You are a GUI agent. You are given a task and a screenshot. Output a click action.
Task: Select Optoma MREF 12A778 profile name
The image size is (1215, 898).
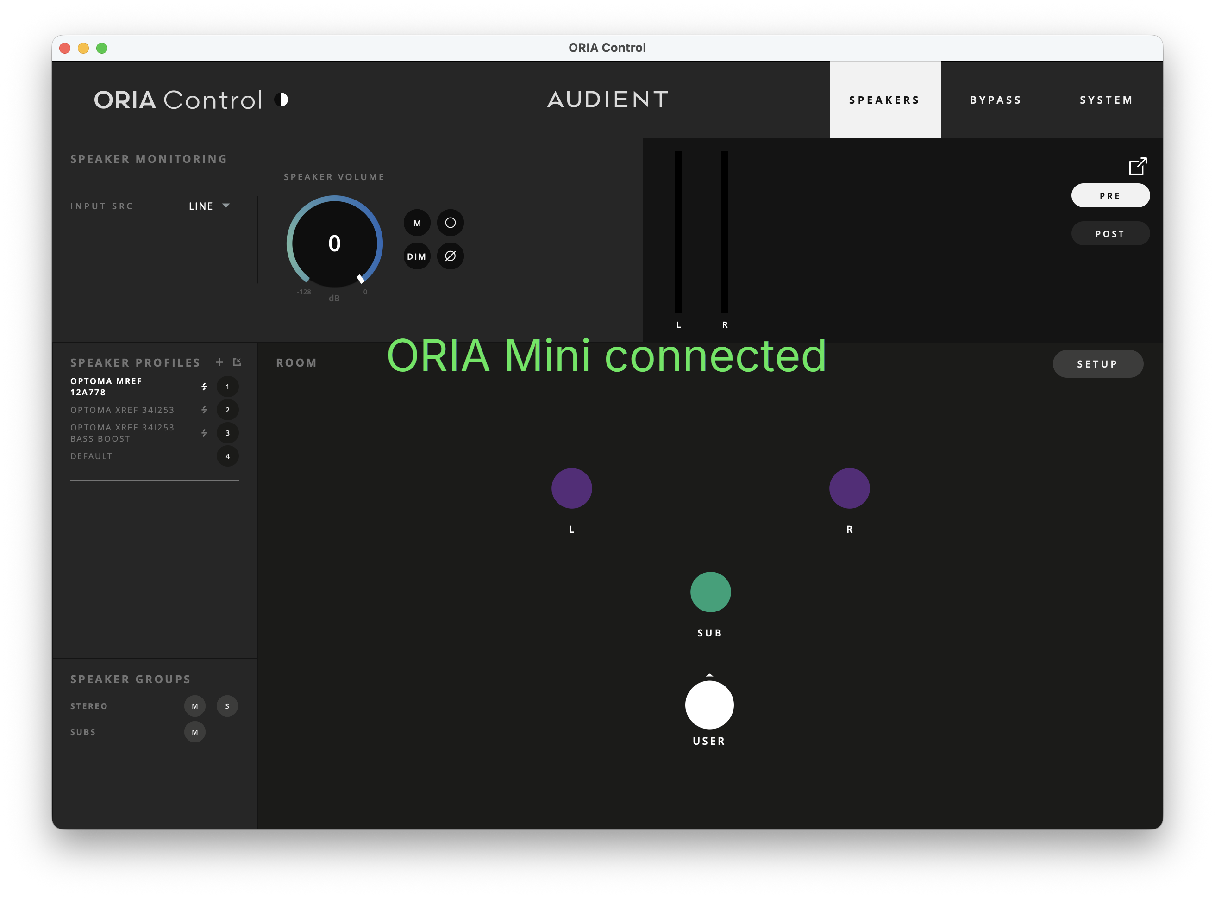pos(106,387)
